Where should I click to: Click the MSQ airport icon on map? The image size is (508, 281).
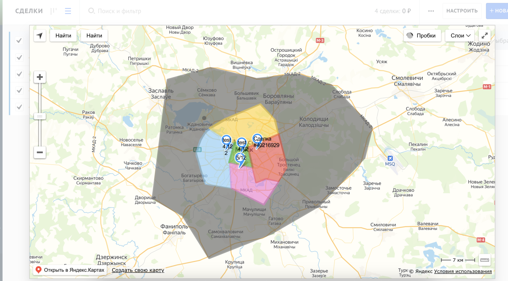click(390, 158)
